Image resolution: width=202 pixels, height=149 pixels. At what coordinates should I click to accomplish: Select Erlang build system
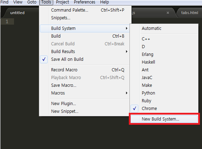click(x=164, y=54)
